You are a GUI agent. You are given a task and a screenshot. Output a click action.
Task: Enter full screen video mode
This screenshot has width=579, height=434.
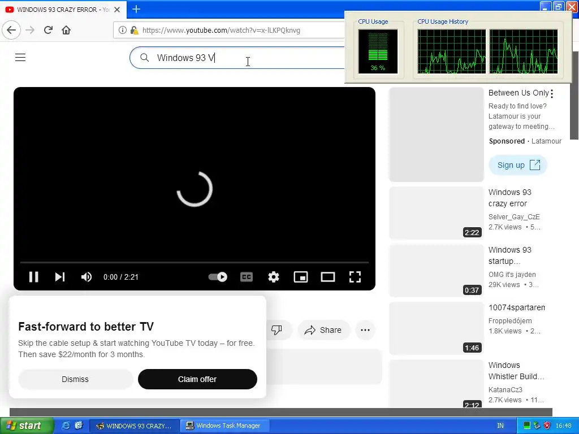pyautogui.click(x=355, y=277)
